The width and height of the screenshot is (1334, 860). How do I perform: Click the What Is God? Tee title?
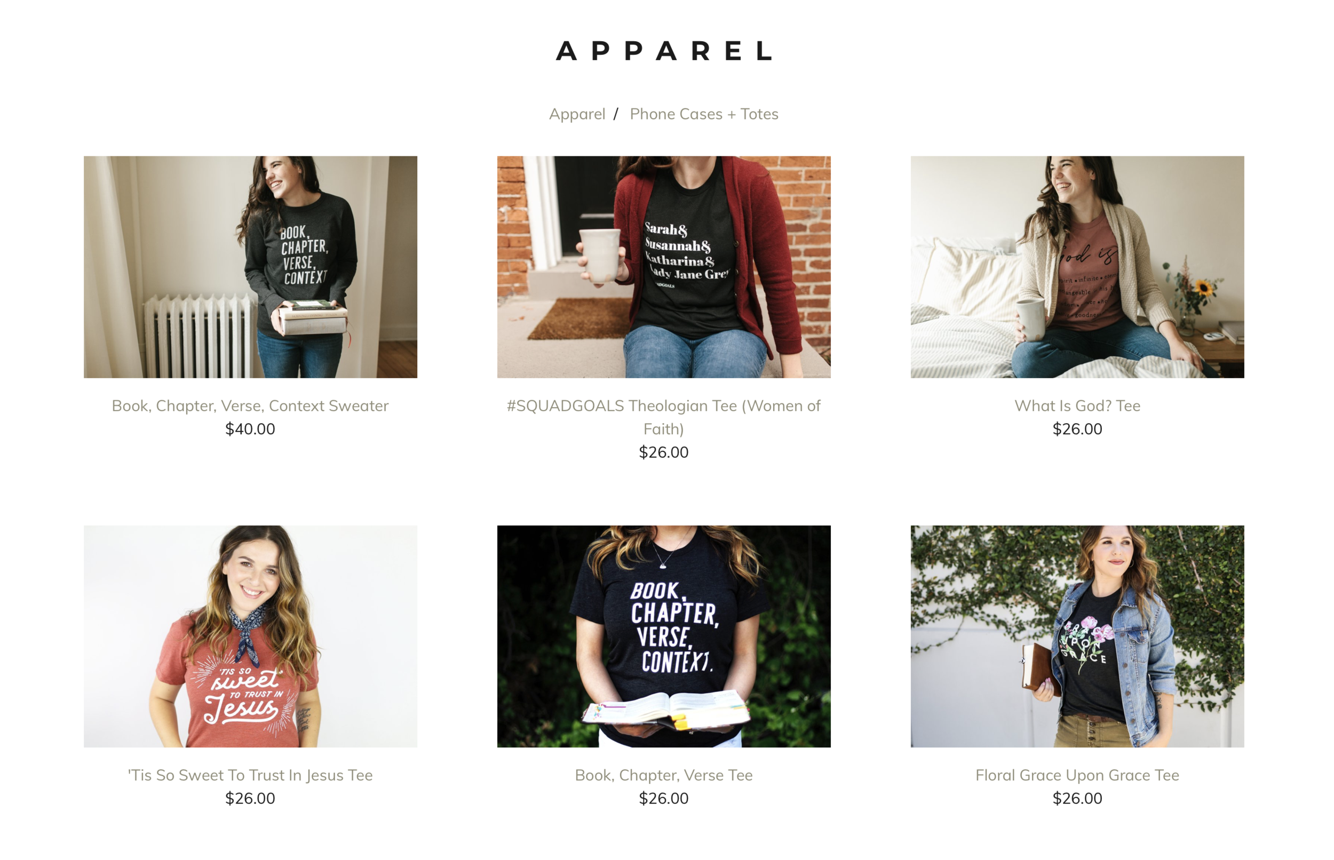coord(1077,406)
